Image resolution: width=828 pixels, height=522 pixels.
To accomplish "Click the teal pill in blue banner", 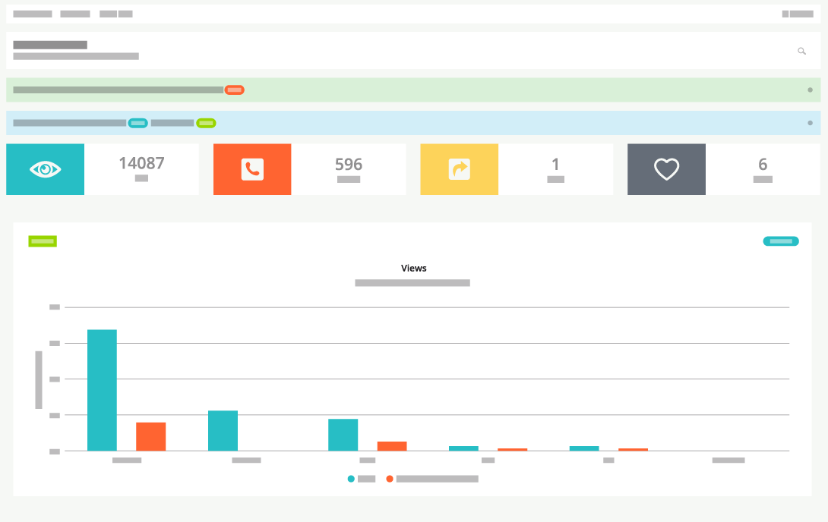I will 137,124.
